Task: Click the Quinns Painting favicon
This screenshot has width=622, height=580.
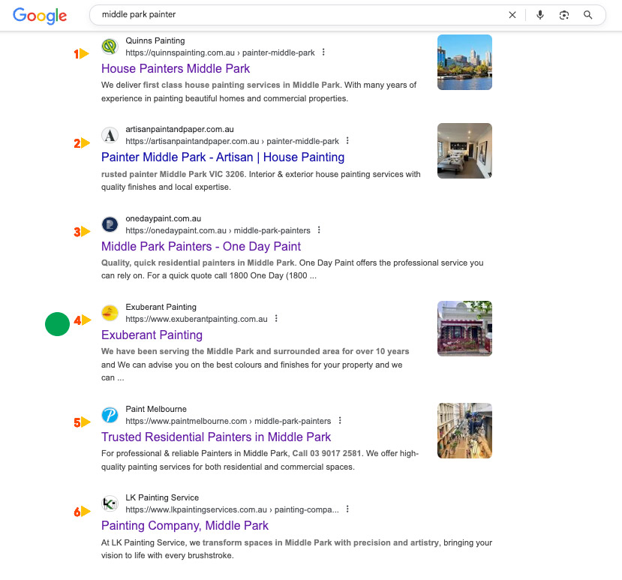Action: [110, 47]
